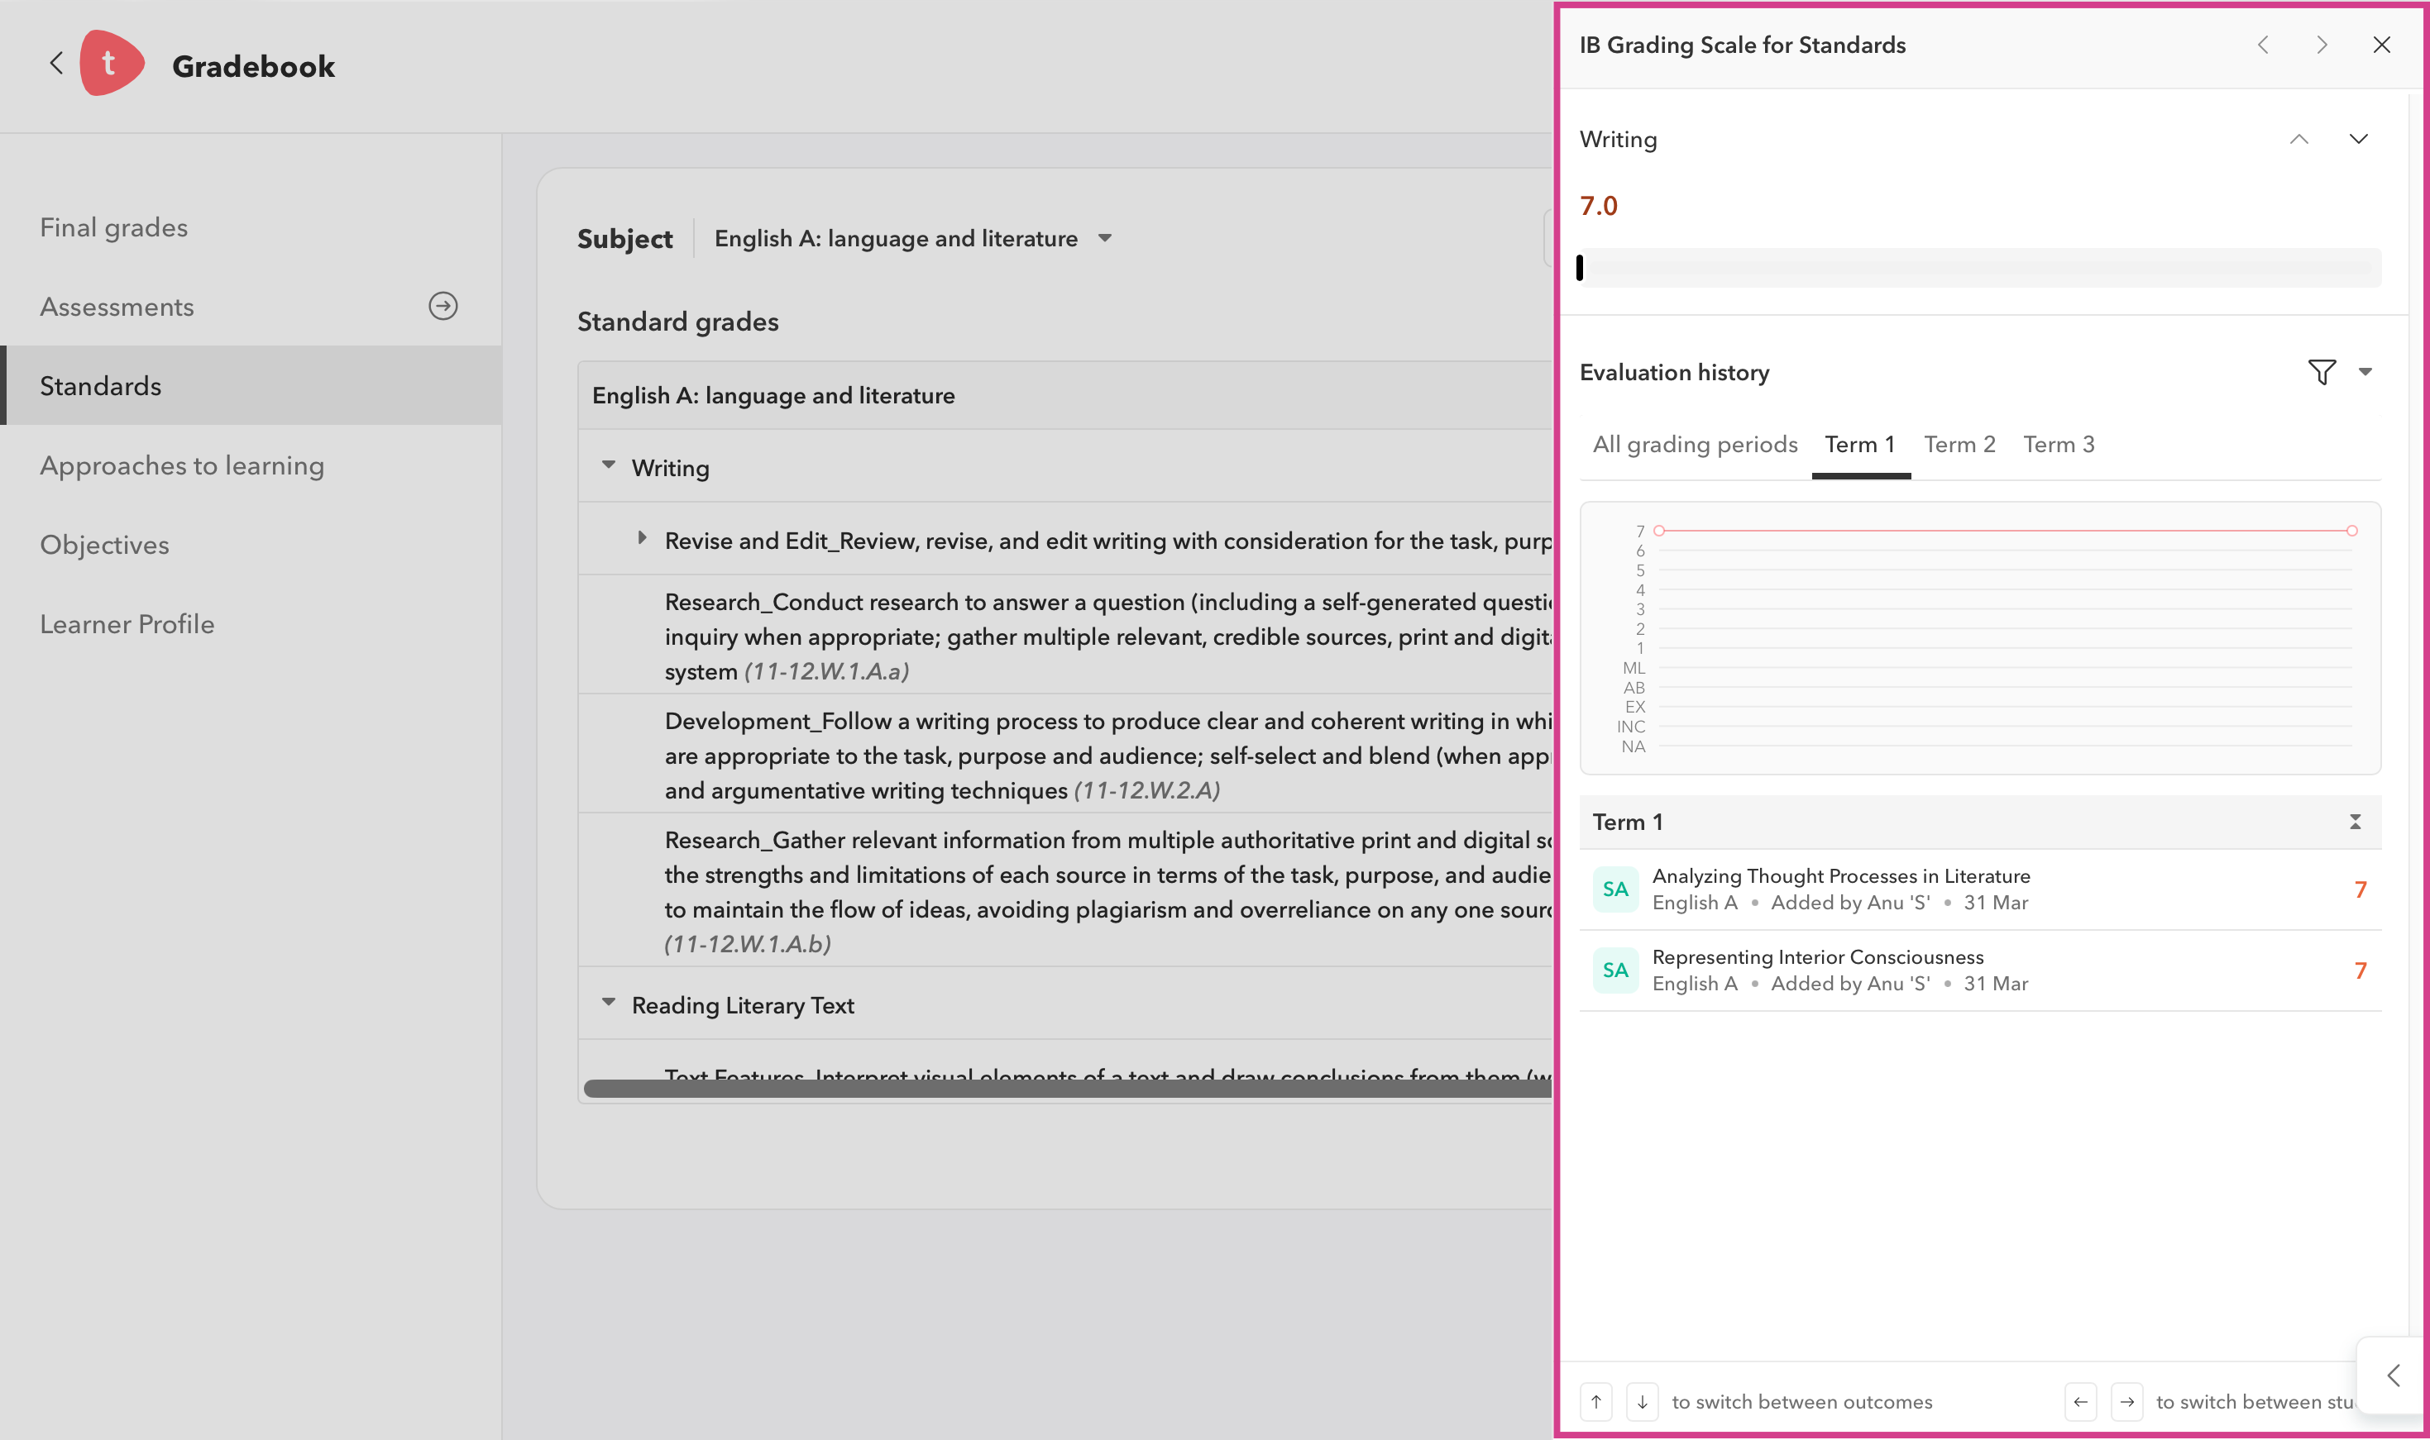This screenshot has height=1440, width=2430.
Task: Click the left-arrow key hint button
Action: (2080, 1402)
